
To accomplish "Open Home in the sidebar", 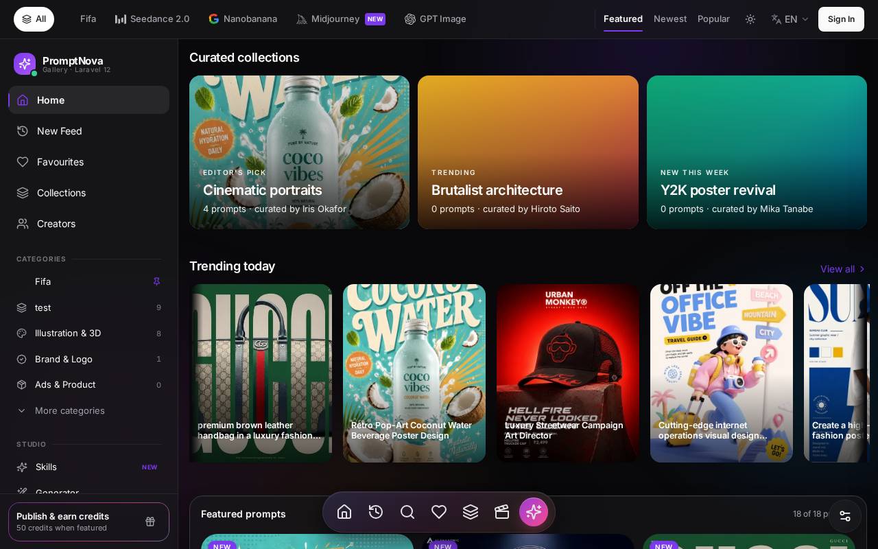I will 89,100.
